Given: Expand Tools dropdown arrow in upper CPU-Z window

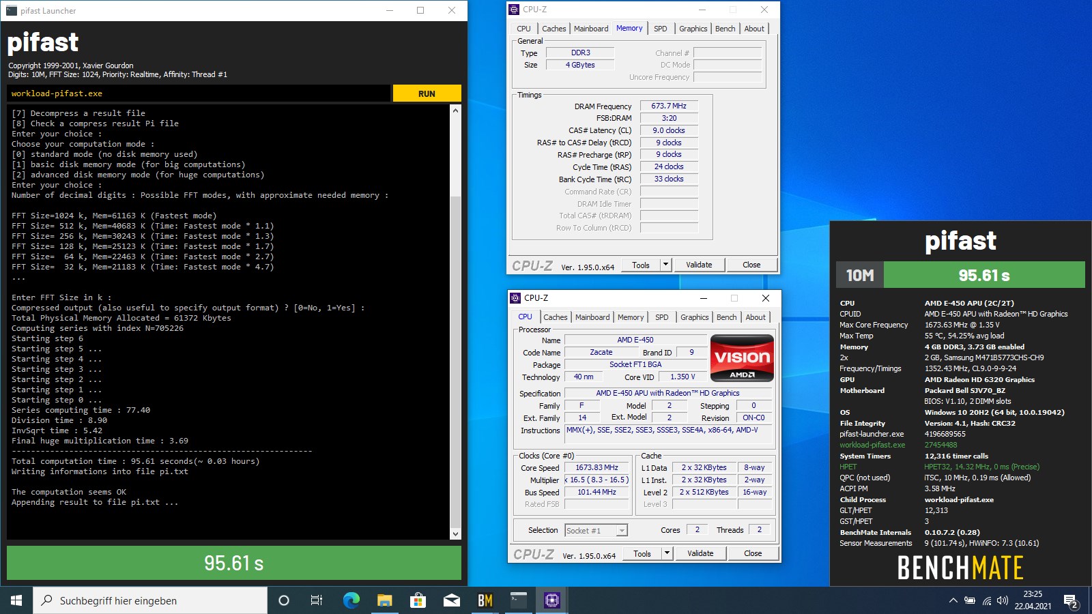Looking at the screenshot, I should (666, 265).
